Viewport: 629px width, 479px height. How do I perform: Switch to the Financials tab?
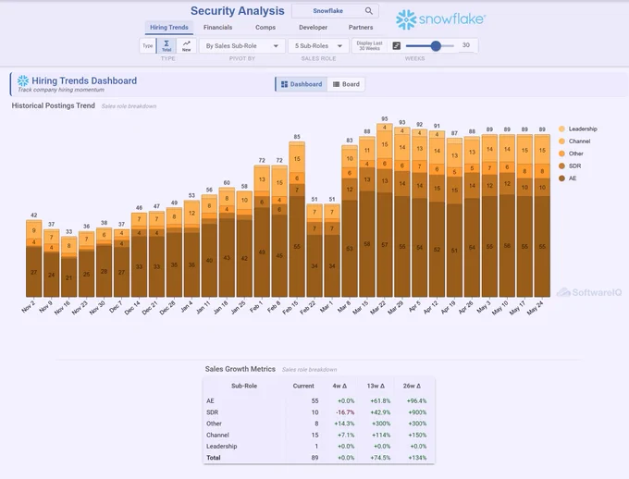coord(217,28)
